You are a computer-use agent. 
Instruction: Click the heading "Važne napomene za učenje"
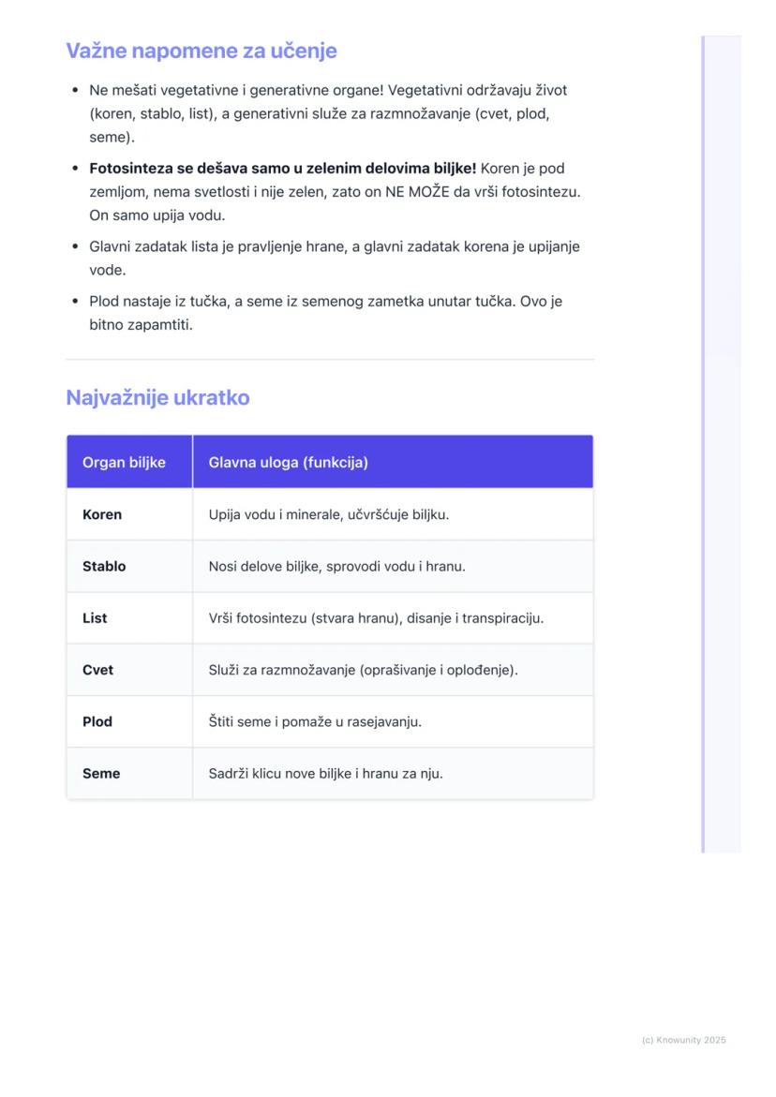[x=201, y=51]
